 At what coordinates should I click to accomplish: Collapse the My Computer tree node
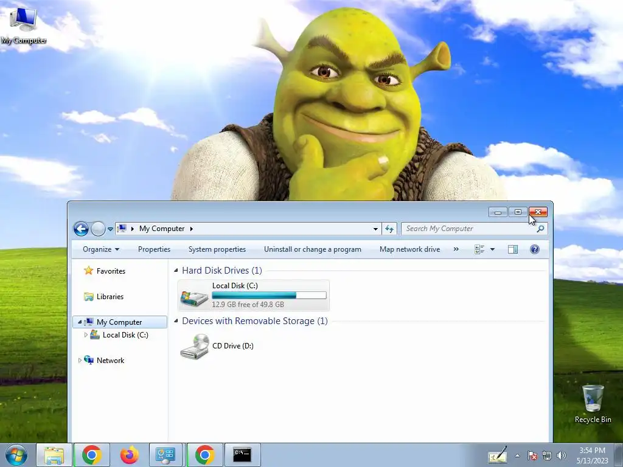point(80,322)
